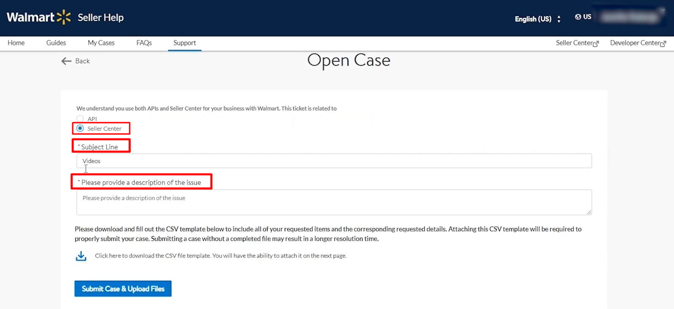Click the Walmart spark logo
The width and height of the screenshot is (674, 309).
[64, 17]
